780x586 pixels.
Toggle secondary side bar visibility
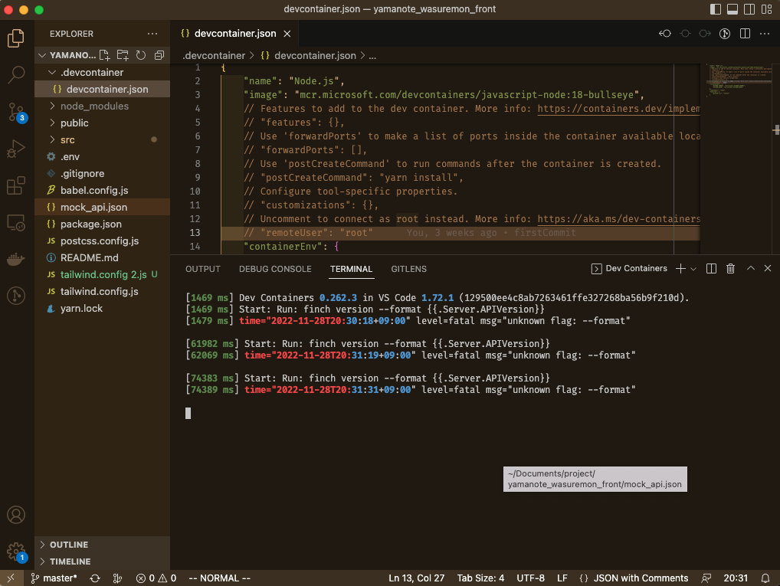[749, 9]
